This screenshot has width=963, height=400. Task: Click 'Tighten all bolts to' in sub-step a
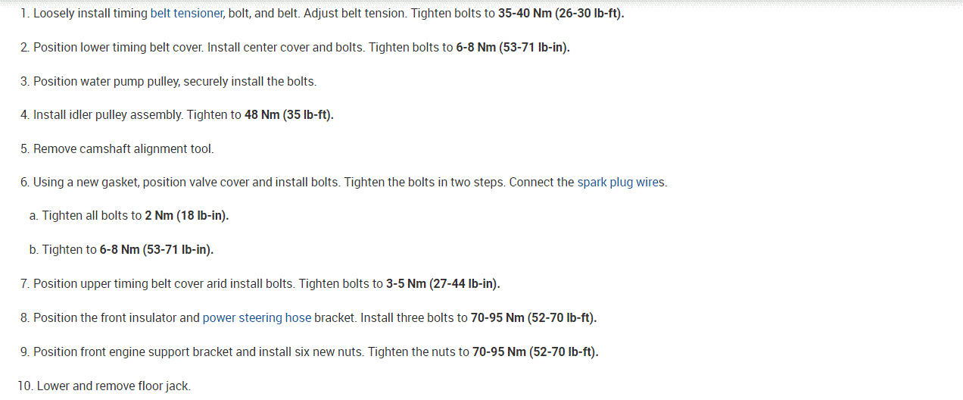coord(92,216)
